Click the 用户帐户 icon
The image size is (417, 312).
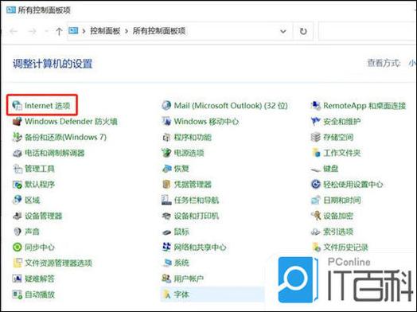coord(166,279)
